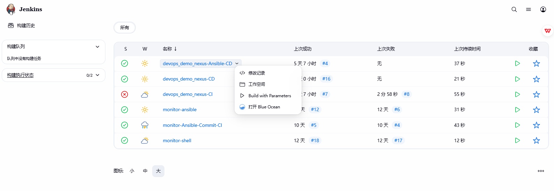This screenshot has width=554, height=191.
Task: Collapse the 构建队列 panel
Action: coord(97,47)
